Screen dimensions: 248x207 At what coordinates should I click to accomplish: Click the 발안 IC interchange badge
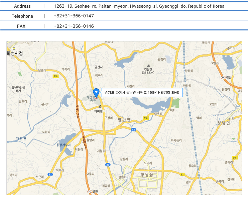click(x=90, y=192)
